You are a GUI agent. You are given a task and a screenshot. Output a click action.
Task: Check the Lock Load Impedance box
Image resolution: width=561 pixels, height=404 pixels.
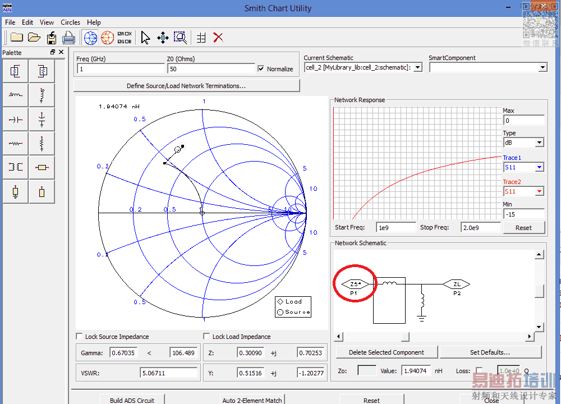click(x=207, y=337)
